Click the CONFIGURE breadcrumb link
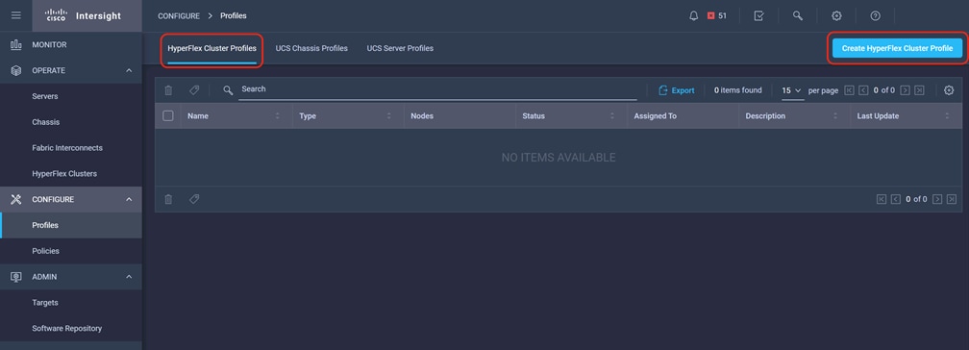The width and height of the screenshot is (969, 350). pyautogui.click(x=179, y=16)
